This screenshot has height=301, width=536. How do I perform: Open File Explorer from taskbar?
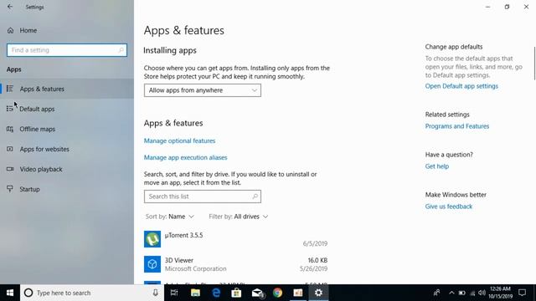(195, 293)
